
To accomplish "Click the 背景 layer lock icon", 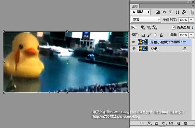I will (x=185, y=49).
